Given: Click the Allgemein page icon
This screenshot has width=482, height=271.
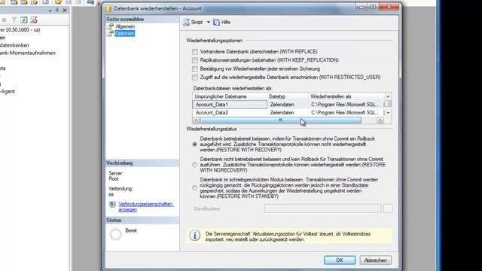Looking at the screenshot, I should click(110, 26).
